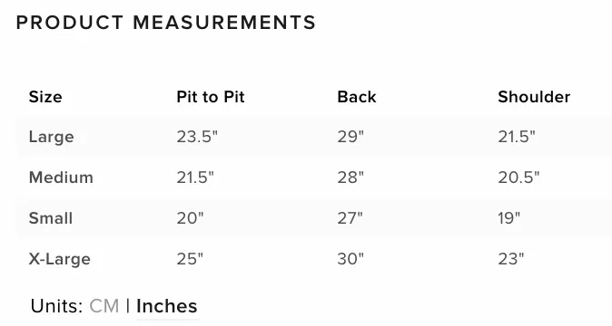The image size is (612, 326).
Task: Click the X-Large back measurement 30"
Action: 350,259
